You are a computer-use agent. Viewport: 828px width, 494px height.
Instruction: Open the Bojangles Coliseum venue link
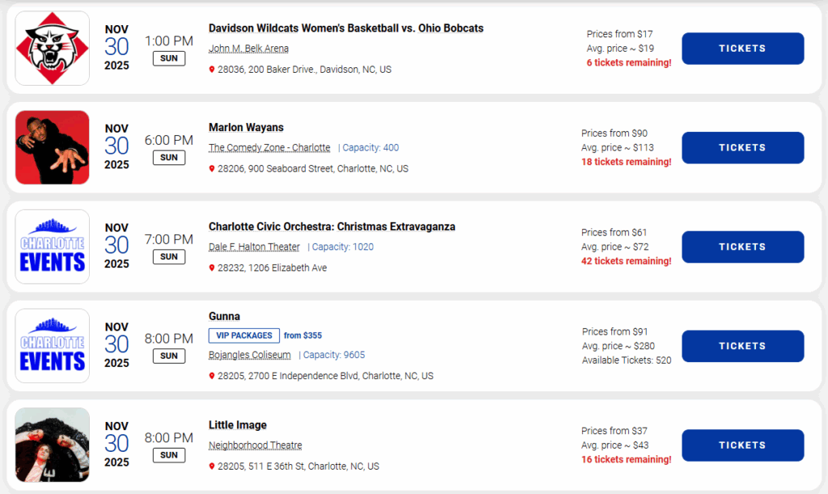point(250,355)
